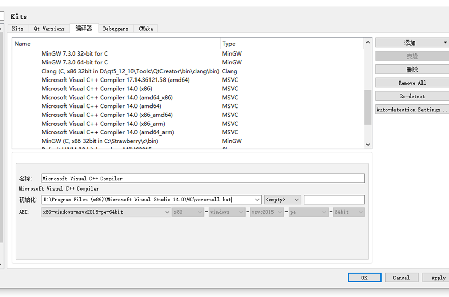Open the ABI x86-windows-msvc2015-pe-64bit dropdown
Viewport: 449px width, 297px height.
click(x=106, y=212)
